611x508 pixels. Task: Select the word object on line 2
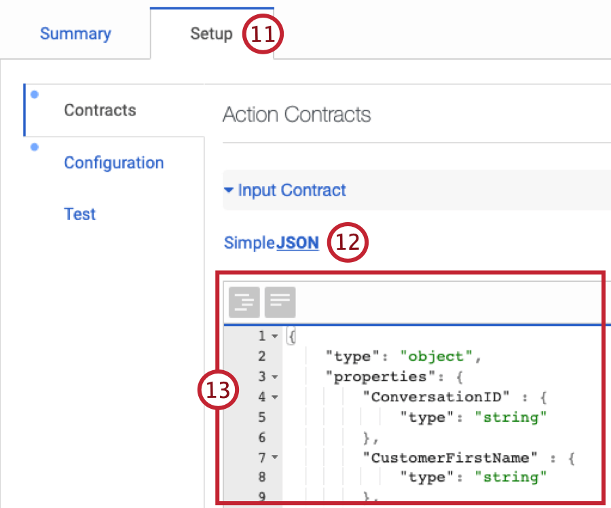[435, 356]
